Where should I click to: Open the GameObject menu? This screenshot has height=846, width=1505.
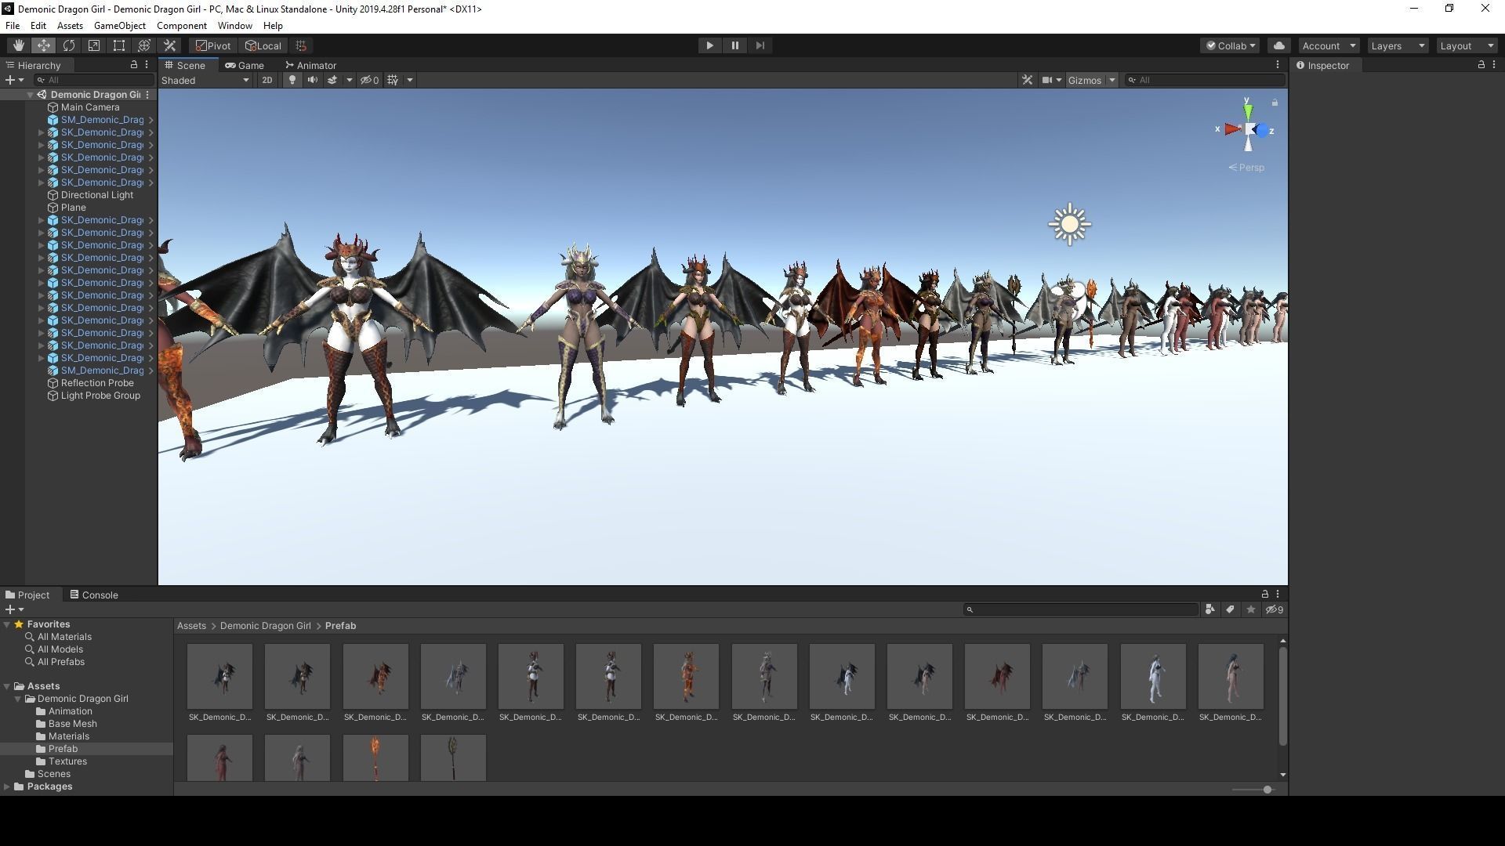[119, 26]
